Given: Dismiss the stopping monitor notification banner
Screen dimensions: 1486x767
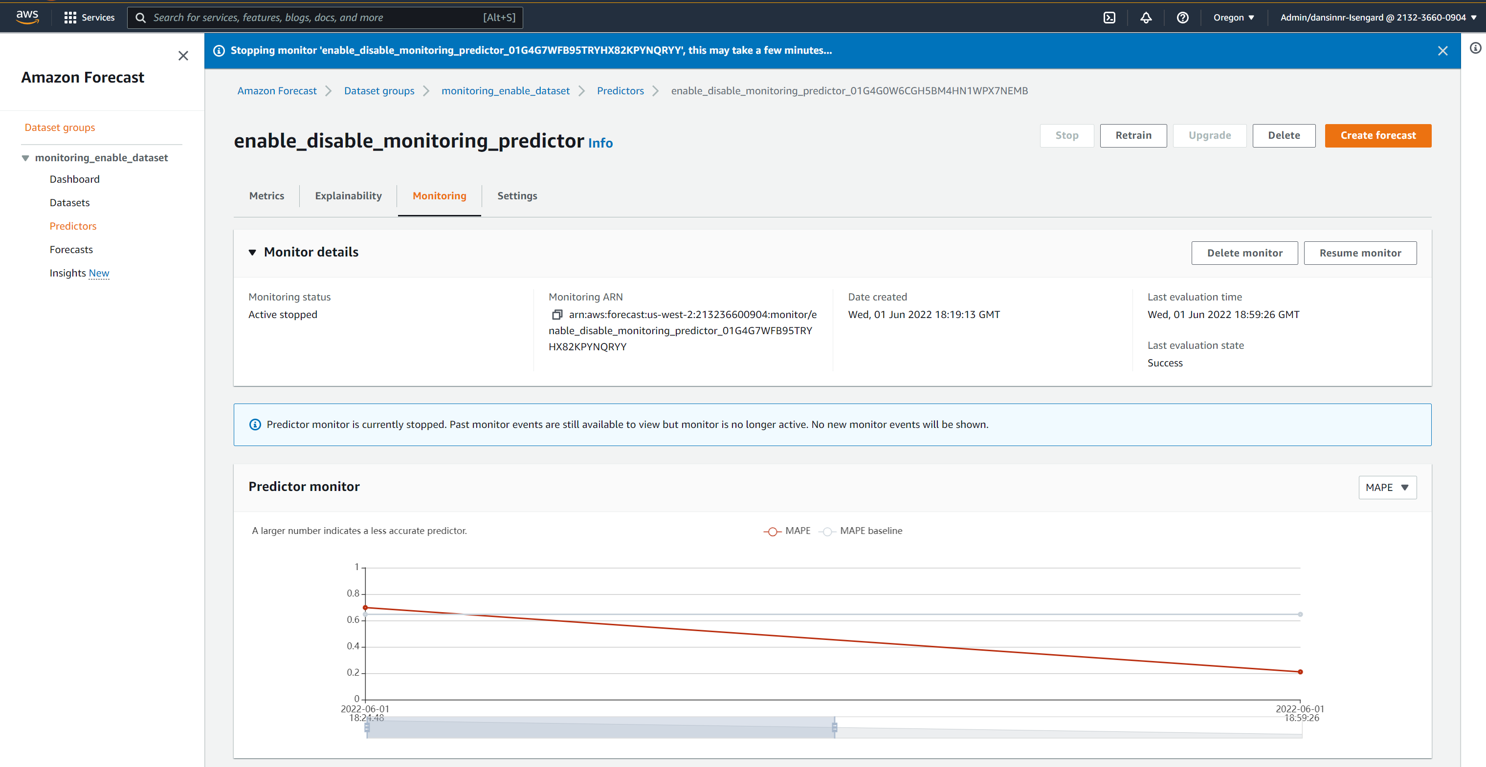Looking at the screenshot, I should (x=1442, y=51).
